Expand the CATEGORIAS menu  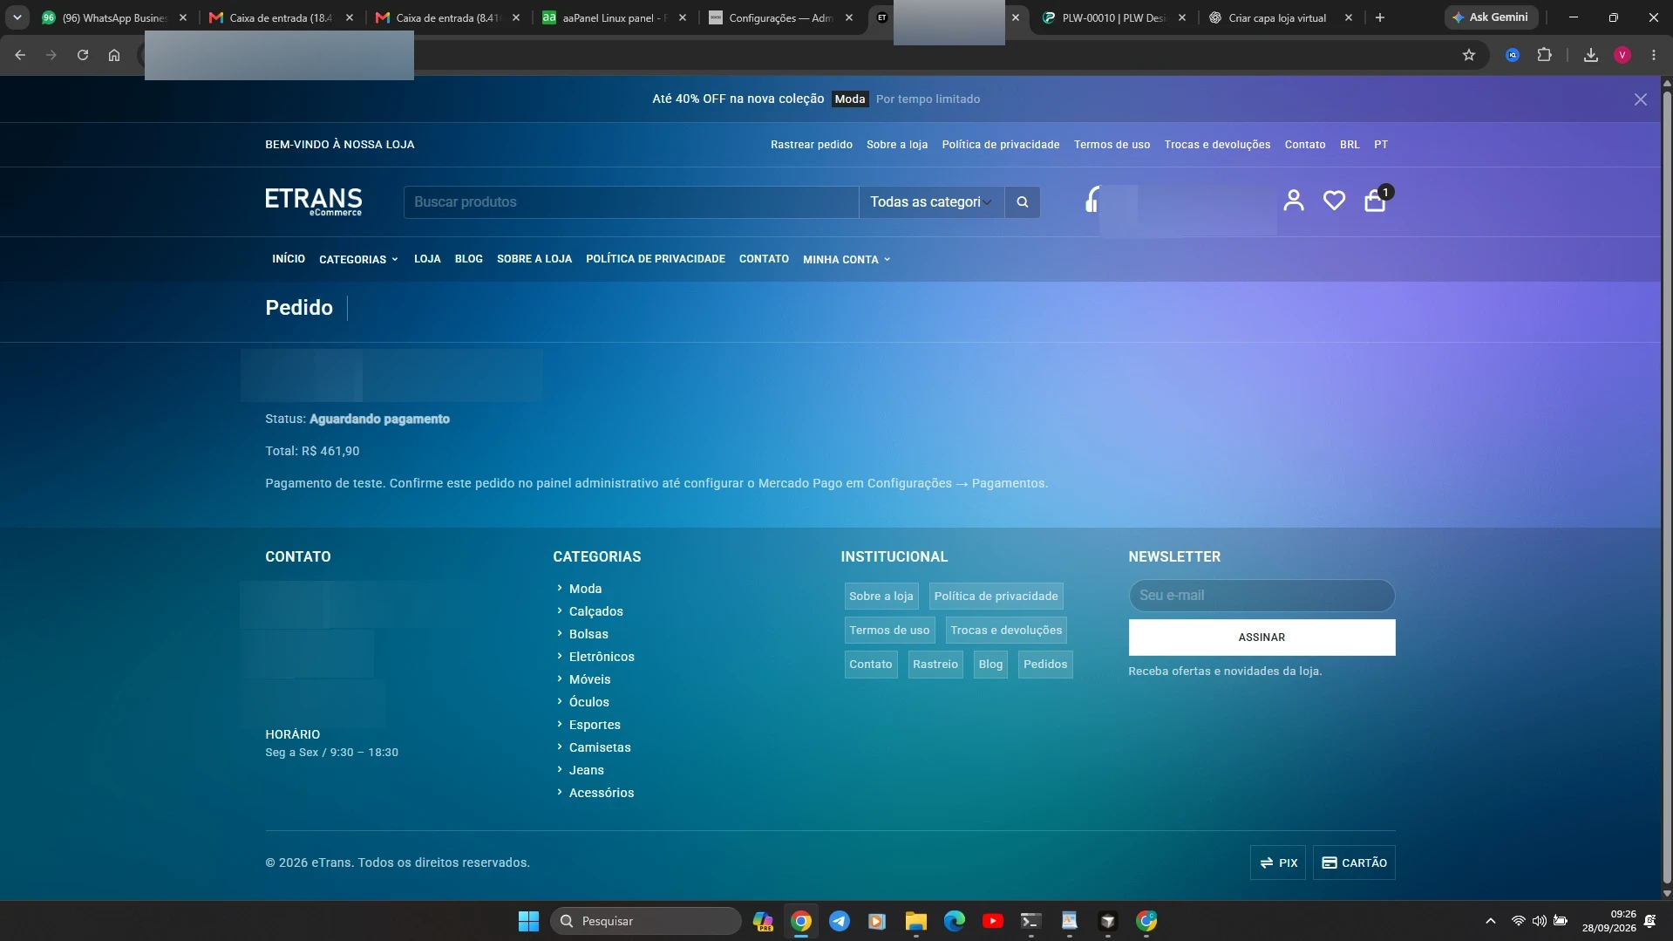[x=358, y=259]
